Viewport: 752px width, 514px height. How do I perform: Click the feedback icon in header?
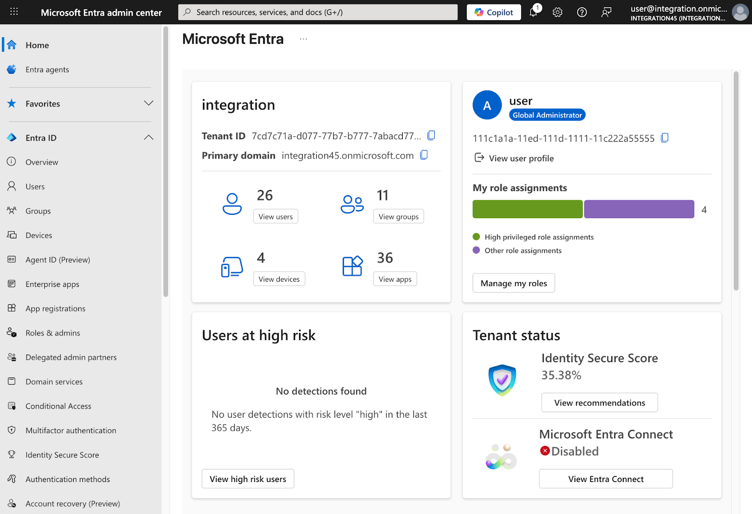tap(606, 12)
